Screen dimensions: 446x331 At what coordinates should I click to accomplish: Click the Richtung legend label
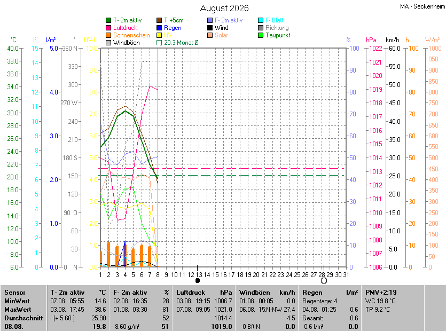(x=277, y=28)
